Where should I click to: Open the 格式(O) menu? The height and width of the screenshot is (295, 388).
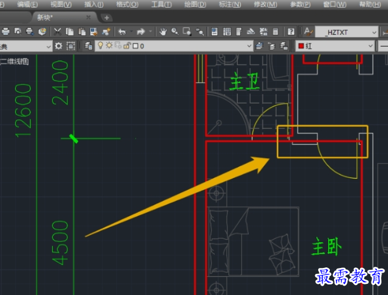127,5
